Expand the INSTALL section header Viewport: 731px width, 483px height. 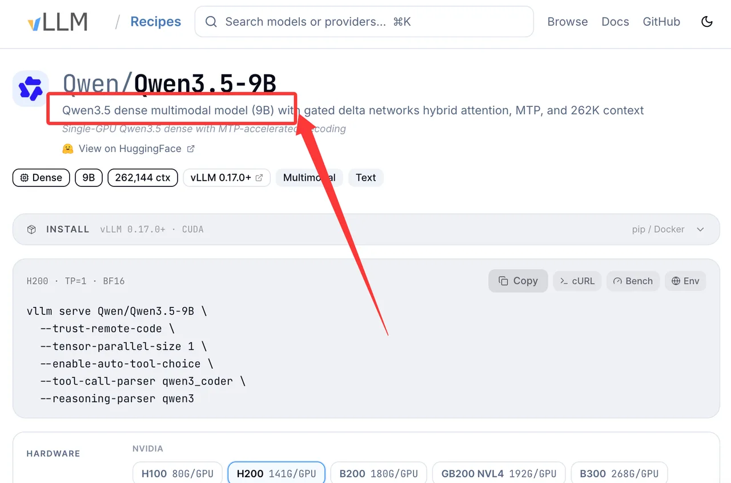[366, 229]
